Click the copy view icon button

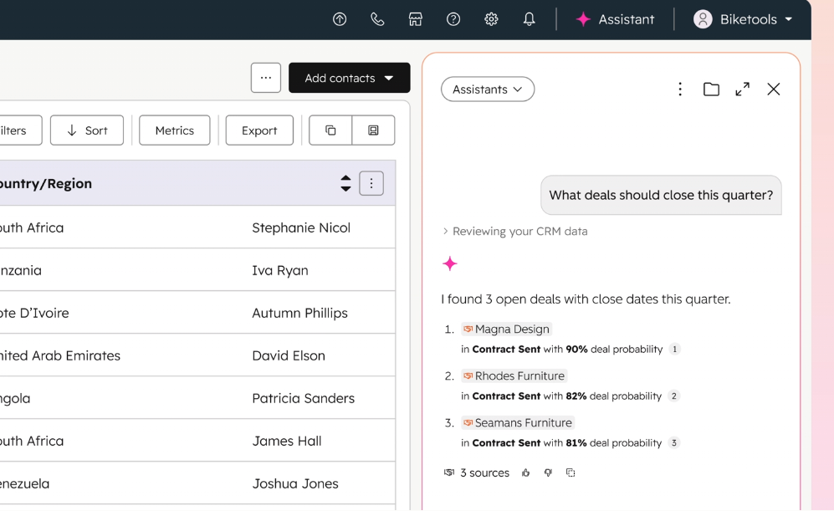330,130
